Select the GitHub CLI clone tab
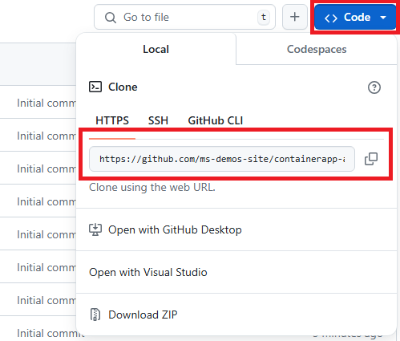The width and height of the screenshot is (400, 341). click(216, 120)
